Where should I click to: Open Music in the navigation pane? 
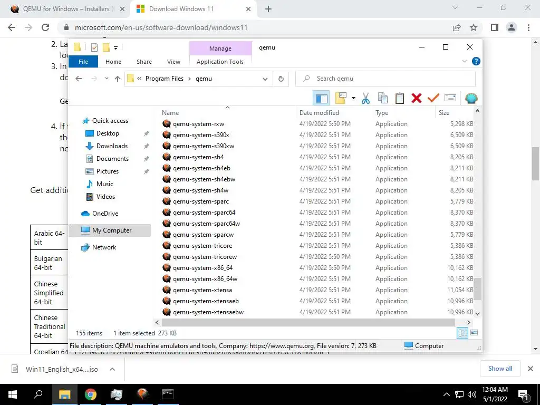pyautogui.click(x=105, y=184)
